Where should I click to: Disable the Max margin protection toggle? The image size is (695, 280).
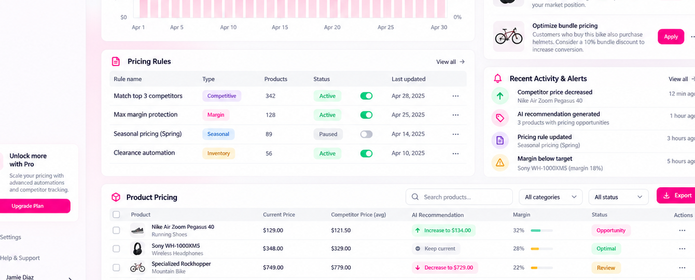[366, 115]
